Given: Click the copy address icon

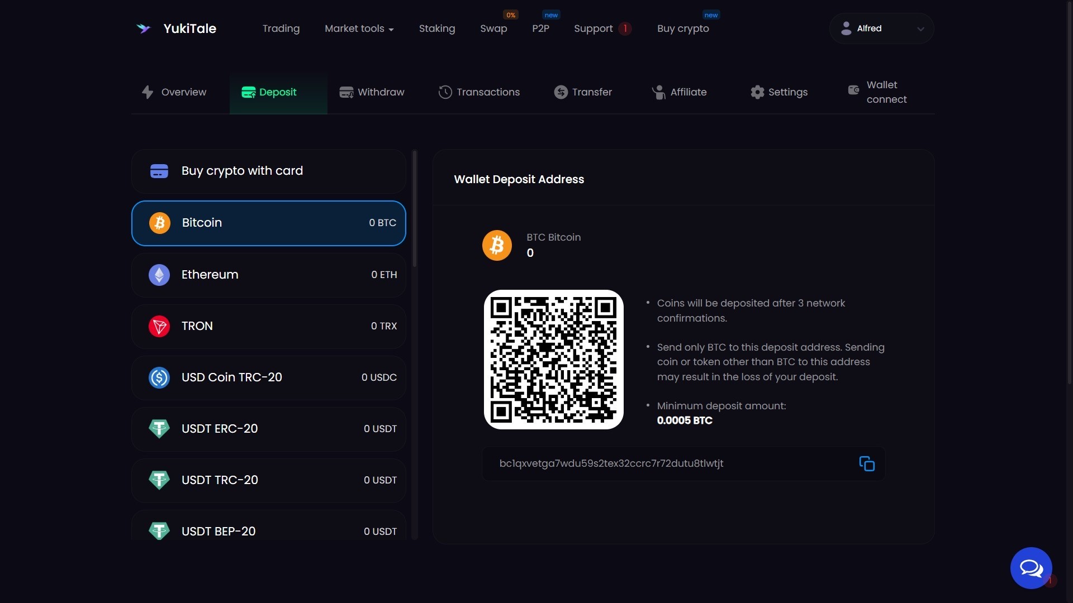Looking at the screenshot, I should (x=866, y=463).
